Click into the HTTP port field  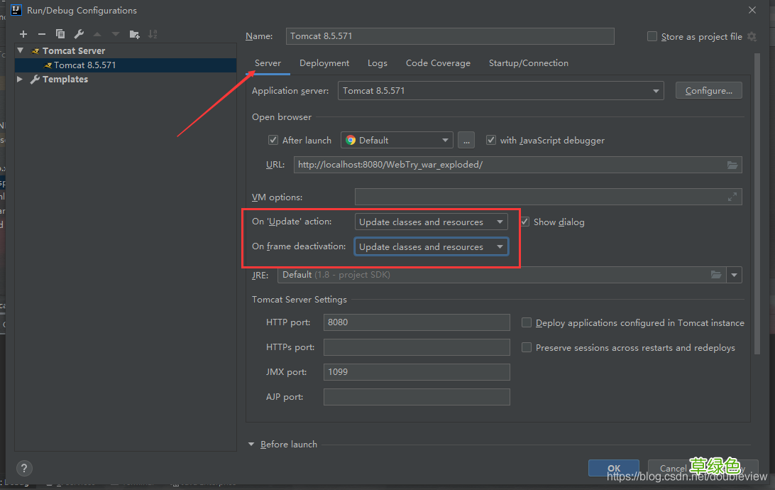[417, 322]
